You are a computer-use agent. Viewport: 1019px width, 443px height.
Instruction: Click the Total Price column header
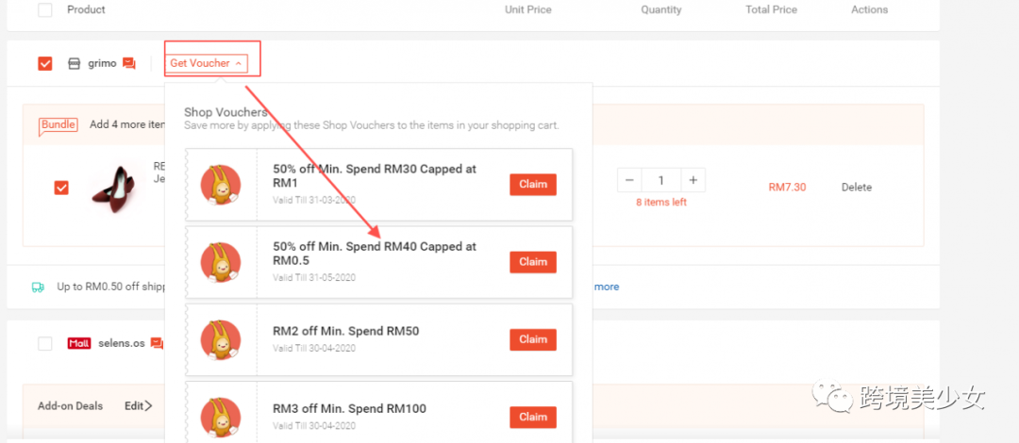point(772,9)
